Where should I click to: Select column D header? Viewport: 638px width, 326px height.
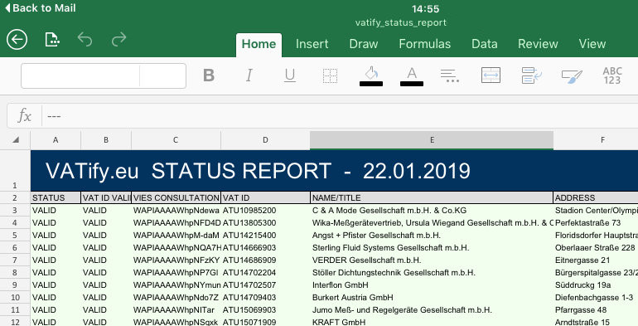pyautogui.click(x=265, y=139)
